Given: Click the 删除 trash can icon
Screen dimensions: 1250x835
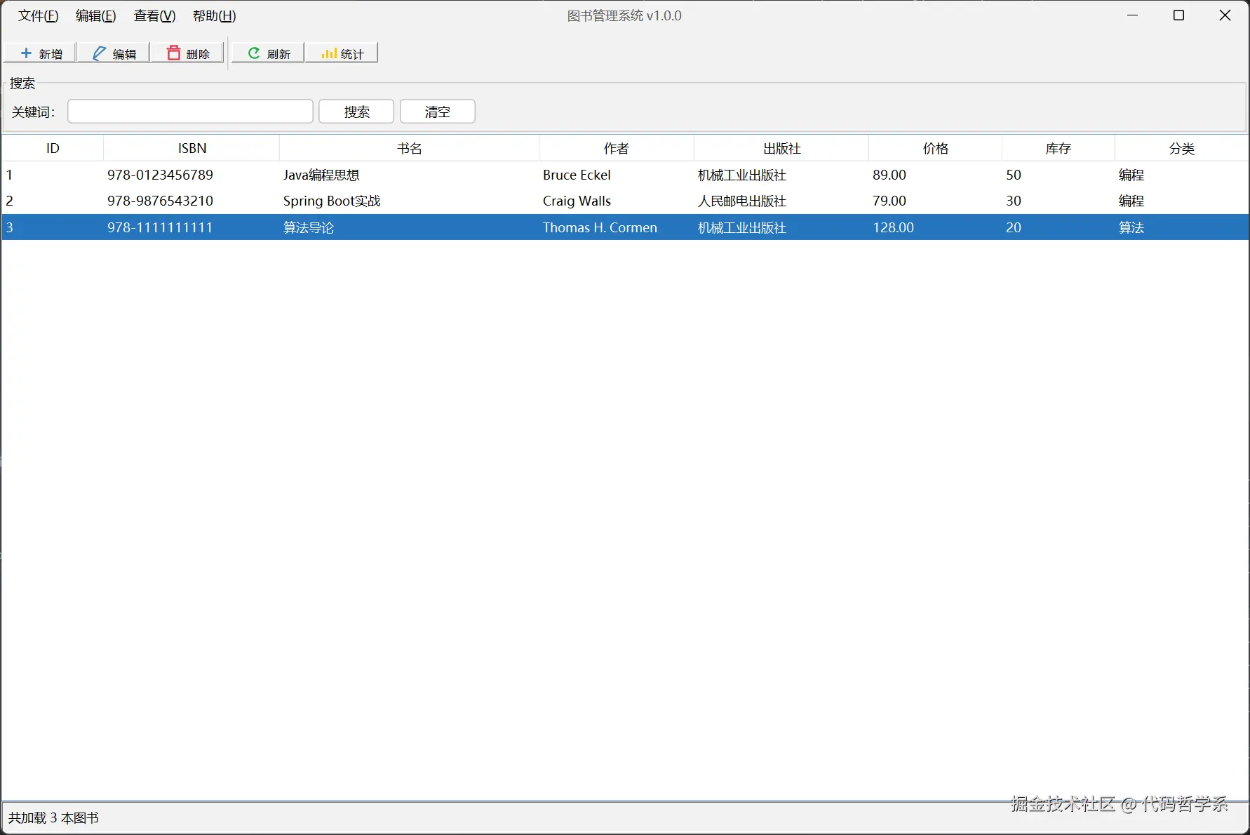Looking at the screenshot, I should [173, 53].
